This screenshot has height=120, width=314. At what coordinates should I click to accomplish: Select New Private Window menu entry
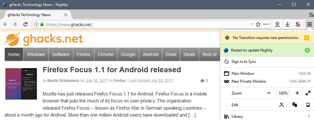[x=267, y=81]
